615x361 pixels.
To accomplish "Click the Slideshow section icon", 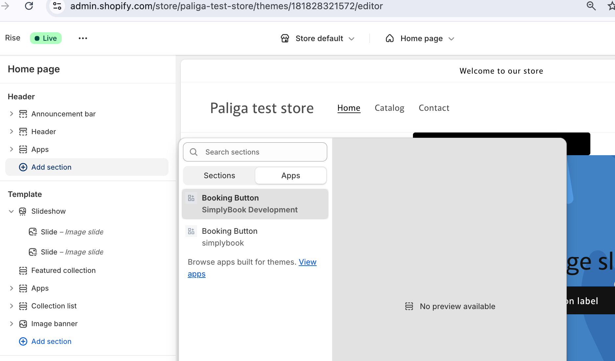I will click(22, 211).
